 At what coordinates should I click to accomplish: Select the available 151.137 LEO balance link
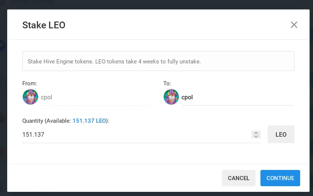[x=89, y=121]
